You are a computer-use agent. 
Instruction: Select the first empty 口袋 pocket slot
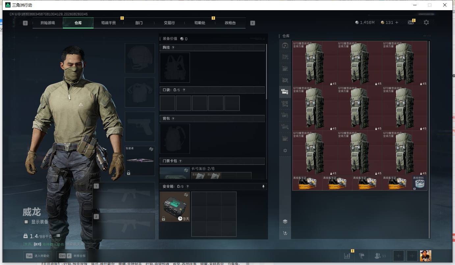coord(168,103)
